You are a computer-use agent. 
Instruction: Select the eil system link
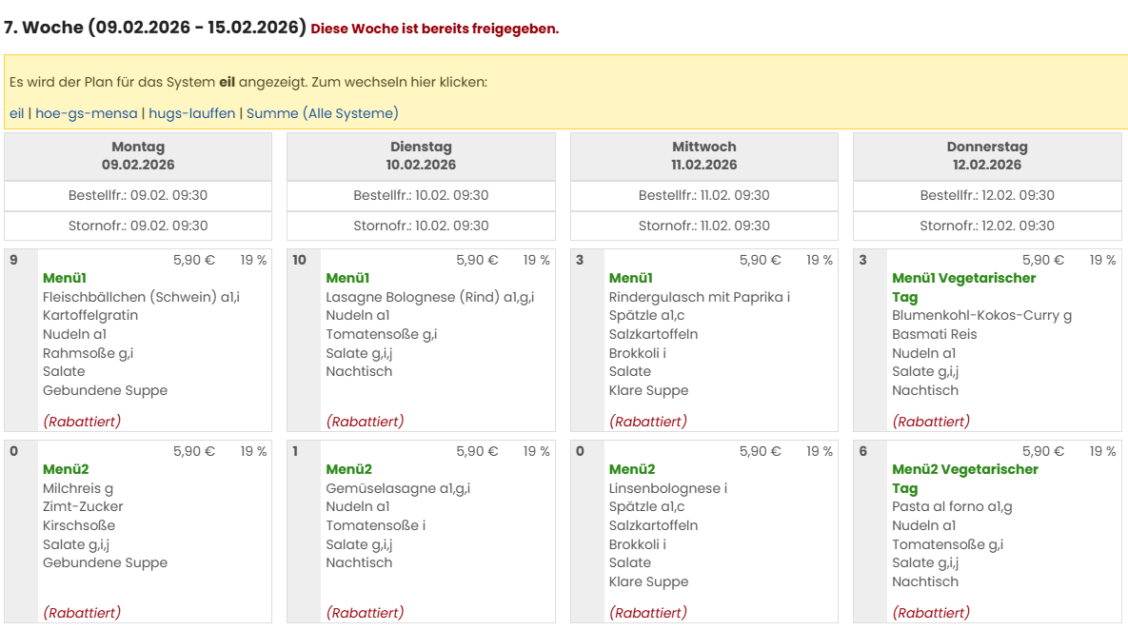coord(16,113)
